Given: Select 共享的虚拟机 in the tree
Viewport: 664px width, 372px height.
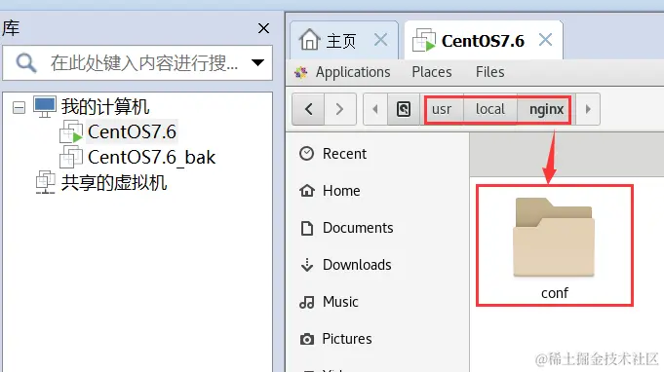Looking at the screenshot, I should pyautogui.click(x=114, y=183).
